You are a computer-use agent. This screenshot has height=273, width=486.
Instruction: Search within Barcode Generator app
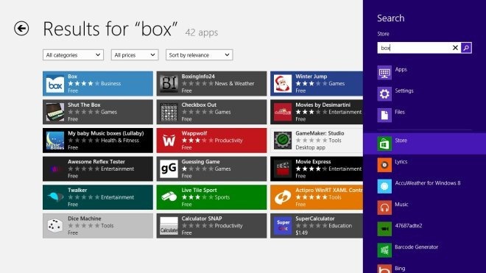coord(425,250)
